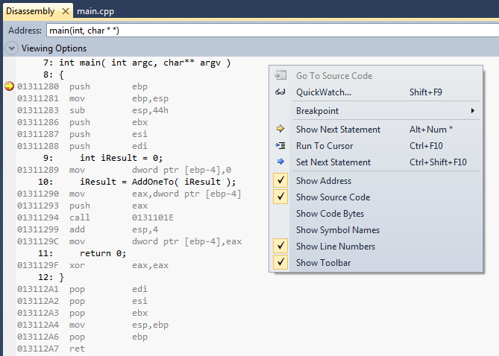The image size is (499, 356).
Task: Disable Show Line Numbers
Action: [335, 247]
